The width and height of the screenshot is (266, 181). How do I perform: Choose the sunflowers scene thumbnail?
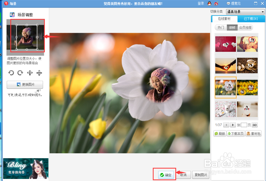tap(247, 87)
